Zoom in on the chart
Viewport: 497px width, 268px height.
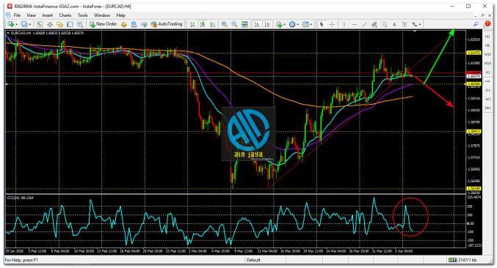[224, 24]
